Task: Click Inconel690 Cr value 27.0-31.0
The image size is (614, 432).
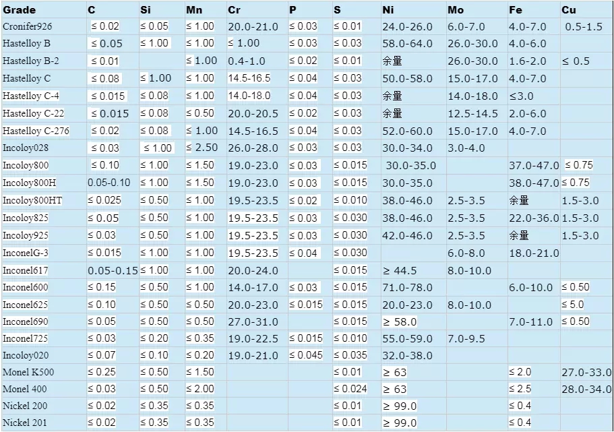Action: click(253, 322)
